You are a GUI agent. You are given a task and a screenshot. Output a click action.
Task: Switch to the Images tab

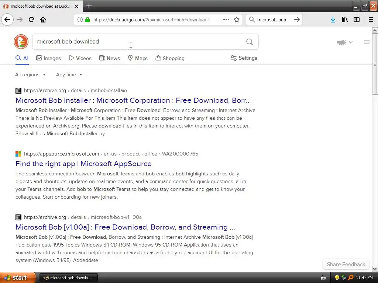pyautogui.click(x=48, y=58)
